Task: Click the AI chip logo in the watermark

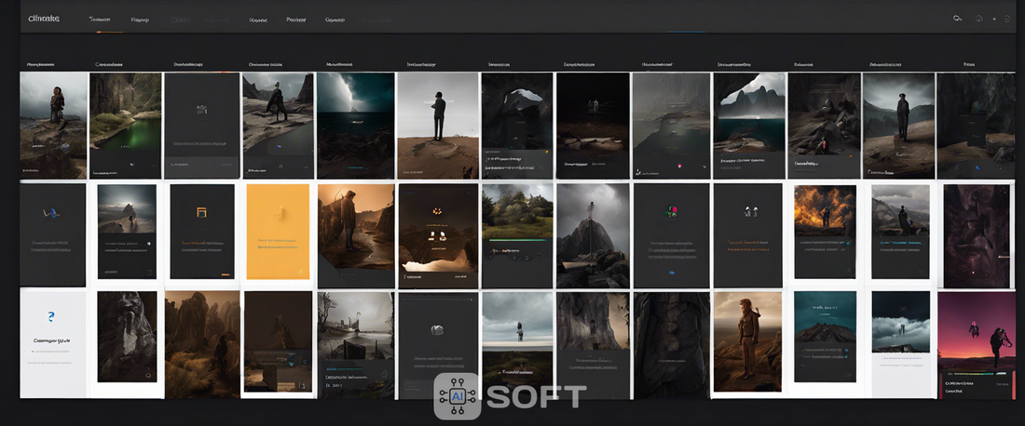Action: [458, 396]
